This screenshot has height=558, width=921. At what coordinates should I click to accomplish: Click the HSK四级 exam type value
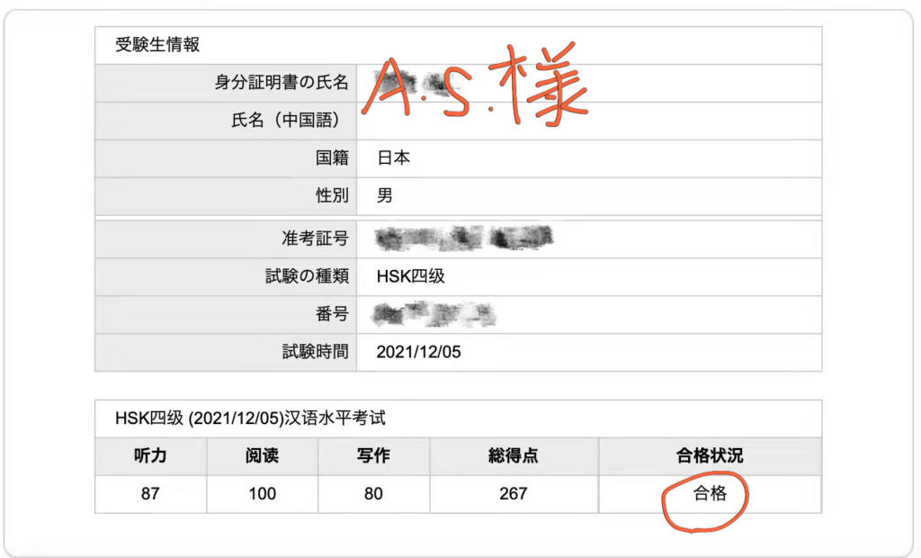click(411, 276)
